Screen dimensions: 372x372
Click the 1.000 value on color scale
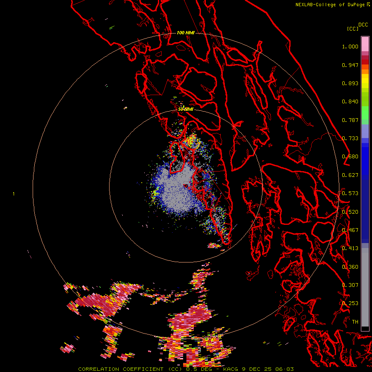pyautogui.click(x=350, y=46)
